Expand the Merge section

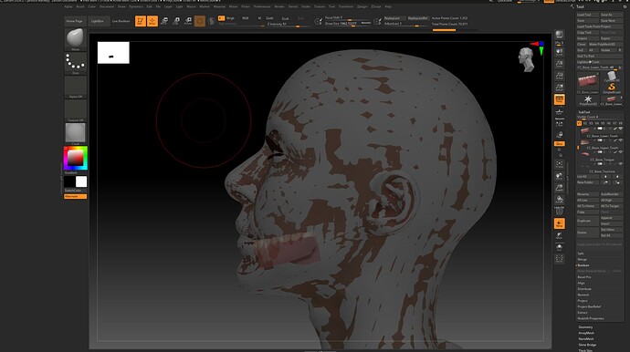582,259
